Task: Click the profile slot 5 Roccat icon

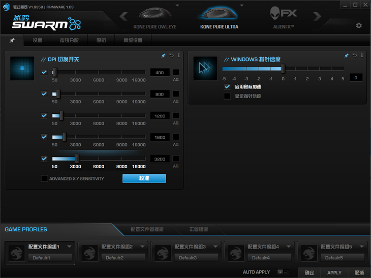Action: pyautogui.click(x=309, y=253)
